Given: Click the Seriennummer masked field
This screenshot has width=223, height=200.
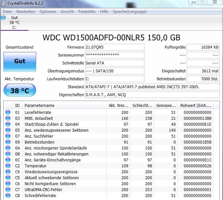Looking at the screenshot, I should pyautogui.click(x=115, y=55).
